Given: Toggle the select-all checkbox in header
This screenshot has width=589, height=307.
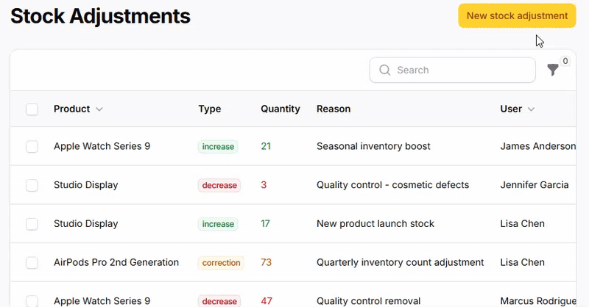Looking at the screenshot, I should coord(32,109).
